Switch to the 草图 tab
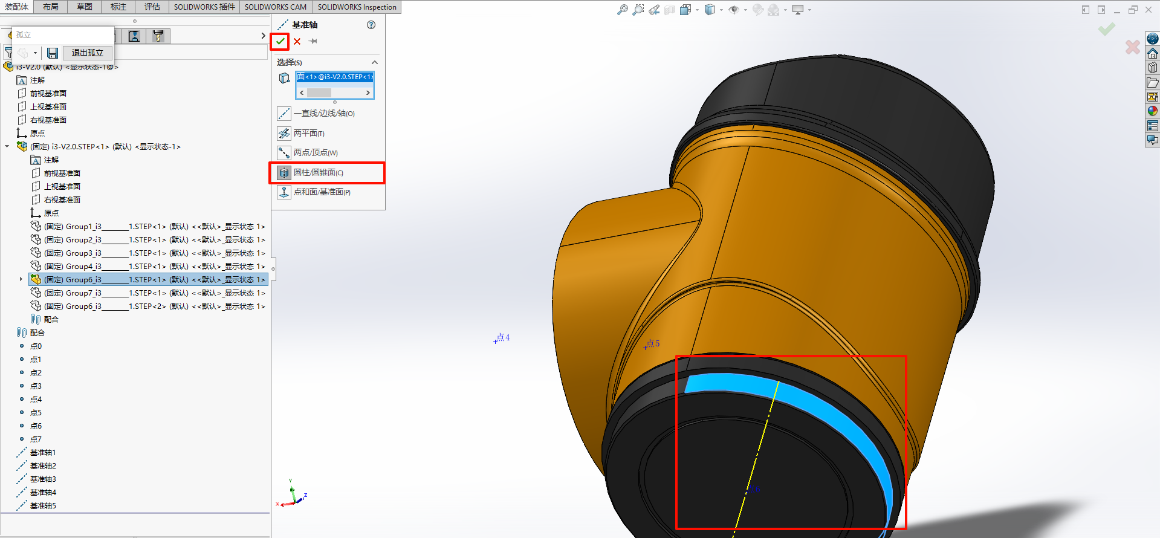This screenshot has width=1160, height=538. [85, 7]
